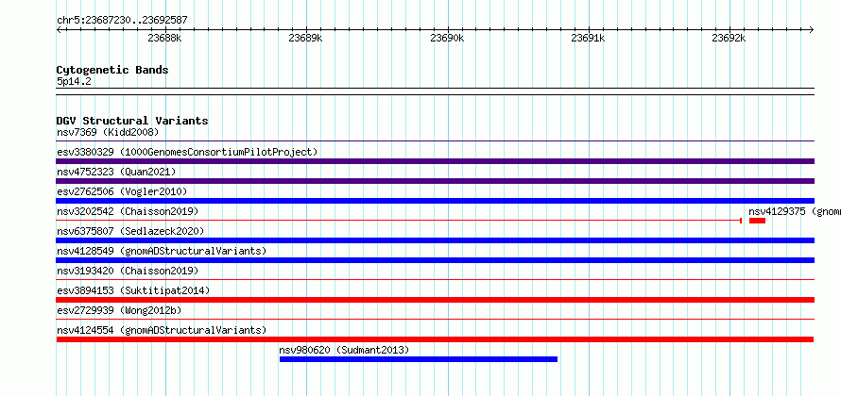841x396 pixels.
Task: Click the 23688k ruler tick label
Action: click(x=165, y=38)
